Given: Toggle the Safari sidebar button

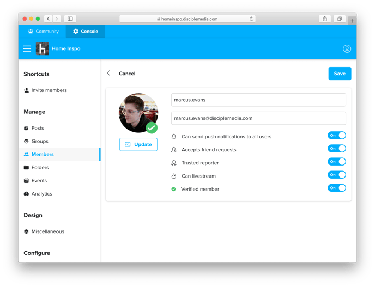Looking at the screenshot, I should (x=70, y=19).
